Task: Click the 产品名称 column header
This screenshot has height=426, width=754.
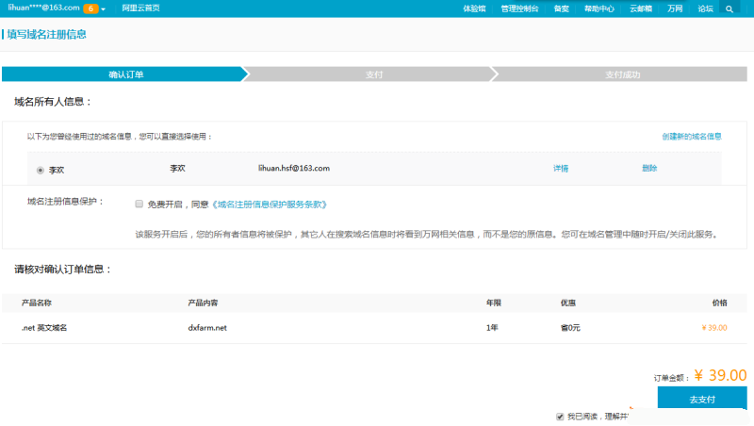Action: 37,303
